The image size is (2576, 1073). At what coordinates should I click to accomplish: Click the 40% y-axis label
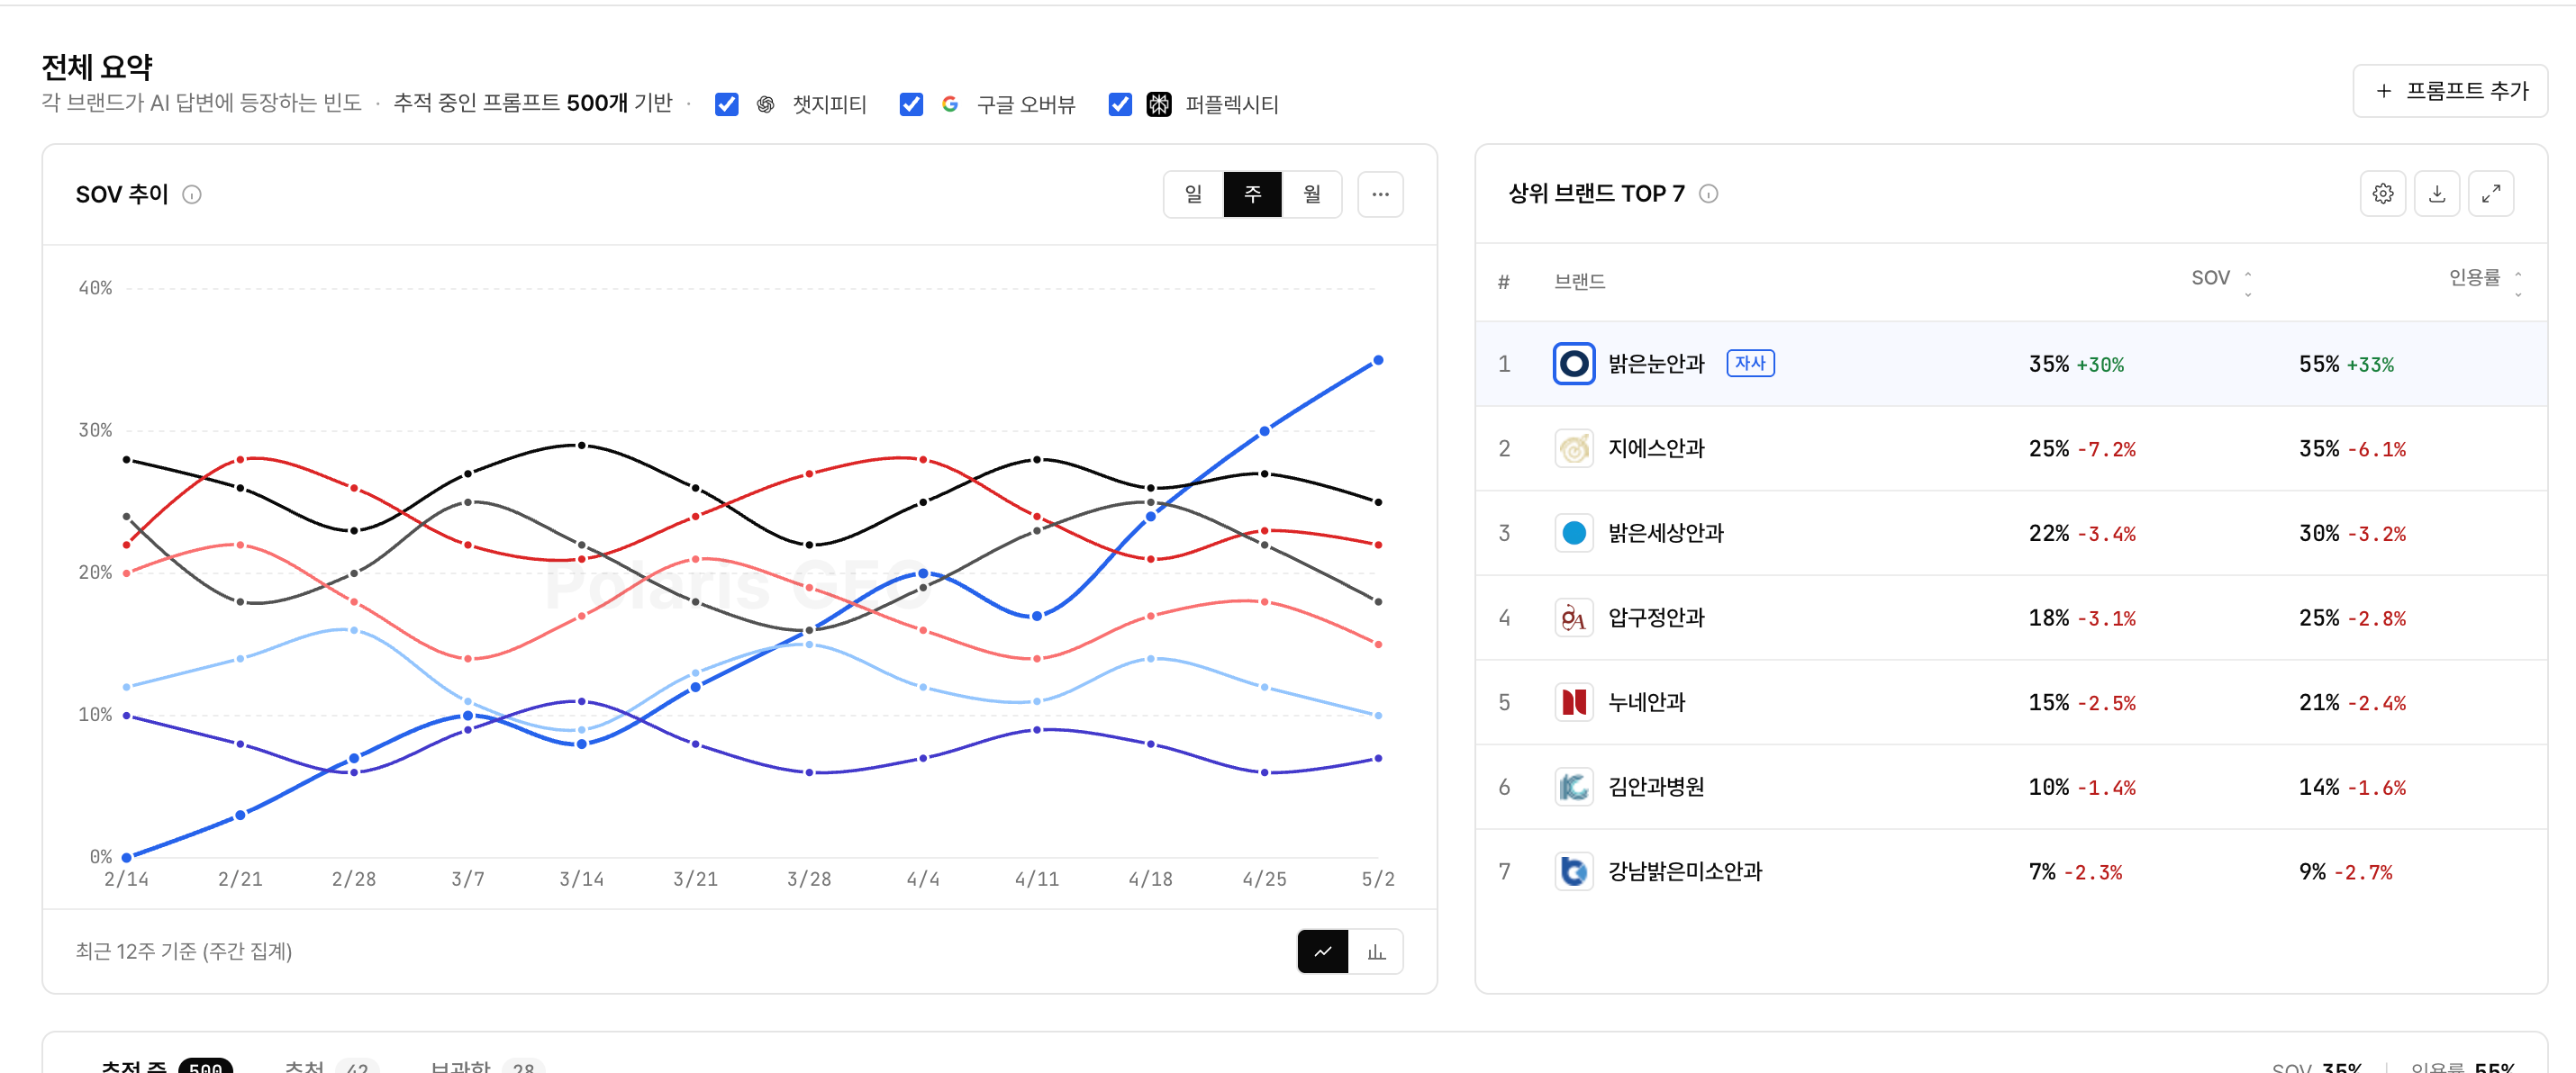[95, 288]
